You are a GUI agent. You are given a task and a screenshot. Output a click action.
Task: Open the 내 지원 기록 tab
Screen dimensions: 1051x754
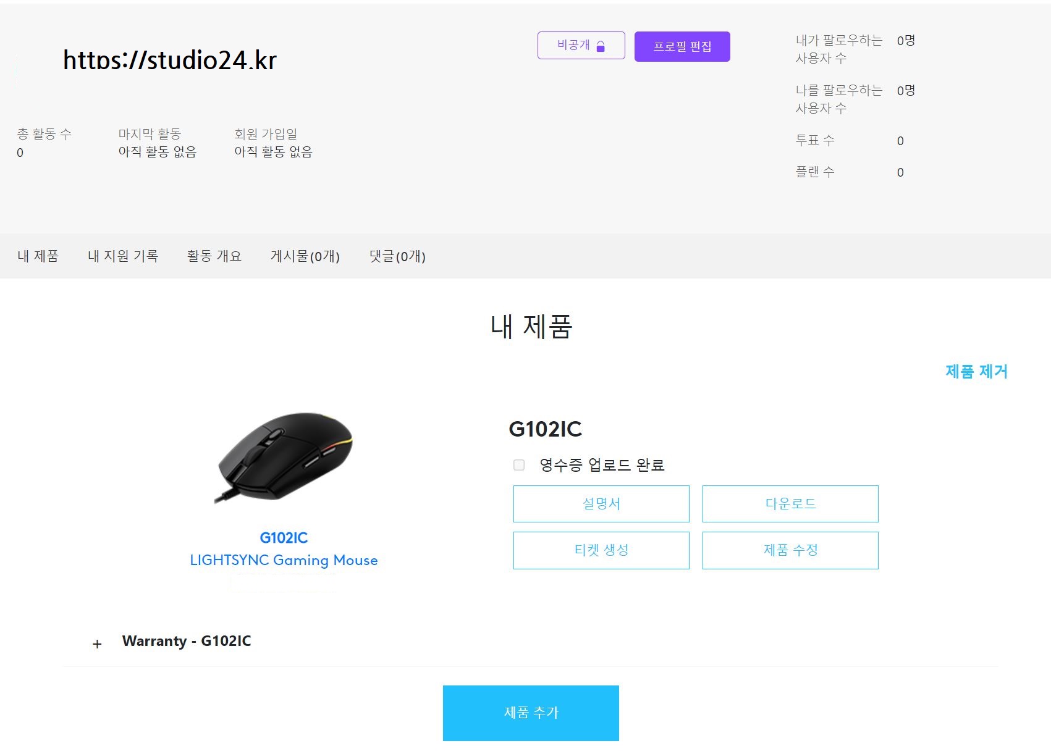[123, 256]
